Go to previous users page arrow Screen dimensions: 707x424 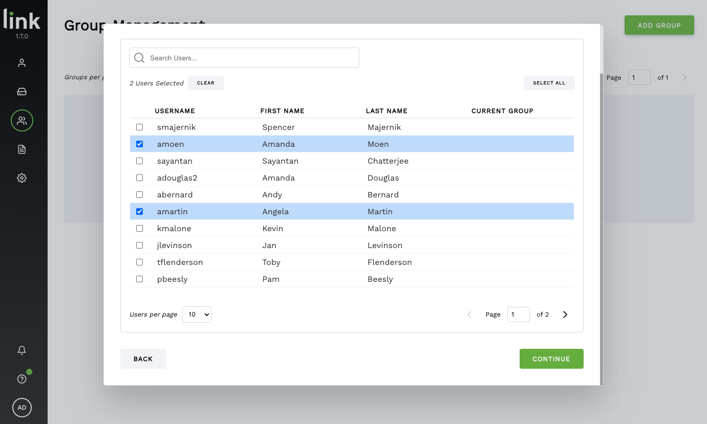[x=469, y=315]
